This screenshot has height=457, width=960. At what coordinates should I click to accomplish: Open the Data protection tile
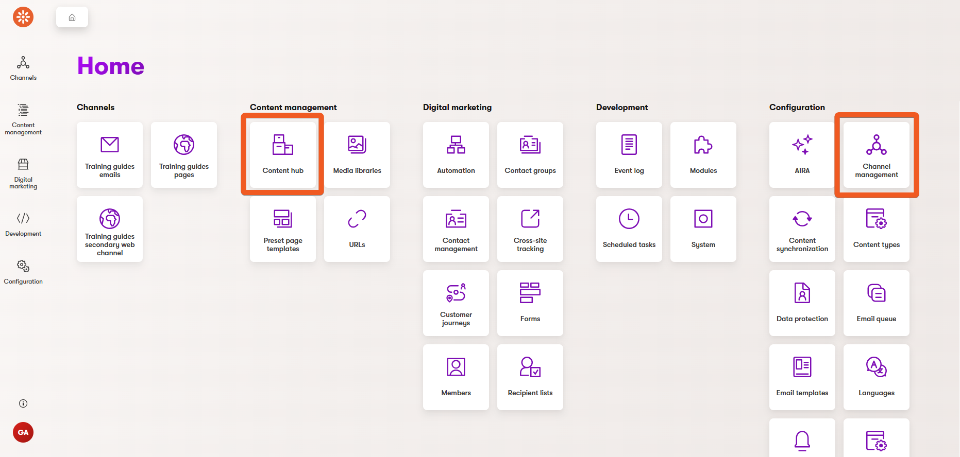[x=802, y=303]
